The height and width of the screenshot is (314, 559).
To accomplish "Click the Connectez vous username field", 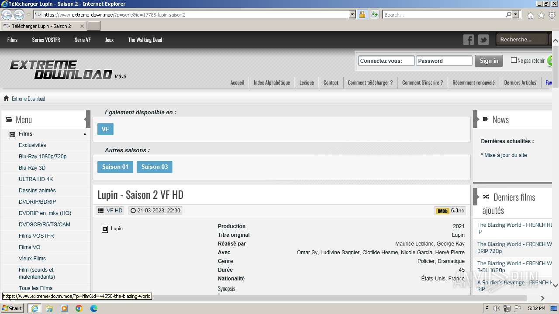I will tap(386, 61).
